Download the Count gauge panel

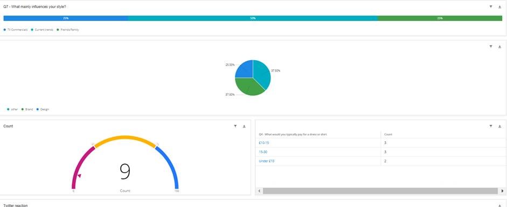point(244,126)
